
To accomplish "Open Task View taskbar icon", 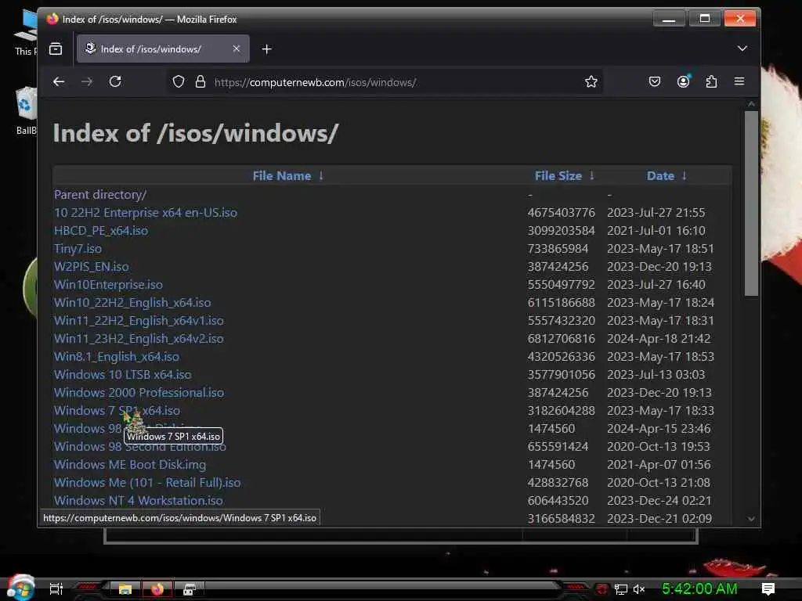I will pyautogui.click(x=56, y=589).
